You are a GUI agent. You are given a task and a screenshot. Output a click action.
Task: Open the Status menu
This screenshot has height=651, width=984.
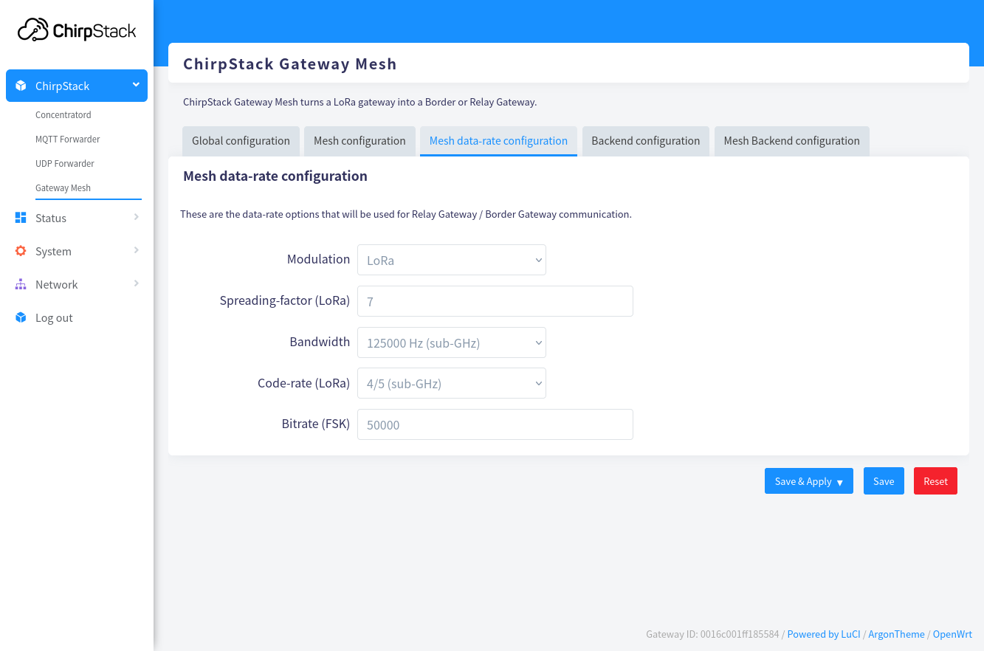pyautogui.click(x=77, y=218)
